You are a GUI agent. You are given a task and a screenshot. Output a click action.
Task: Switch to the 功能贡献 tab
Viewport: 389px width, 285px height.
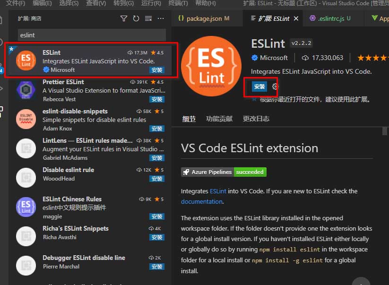219,119
